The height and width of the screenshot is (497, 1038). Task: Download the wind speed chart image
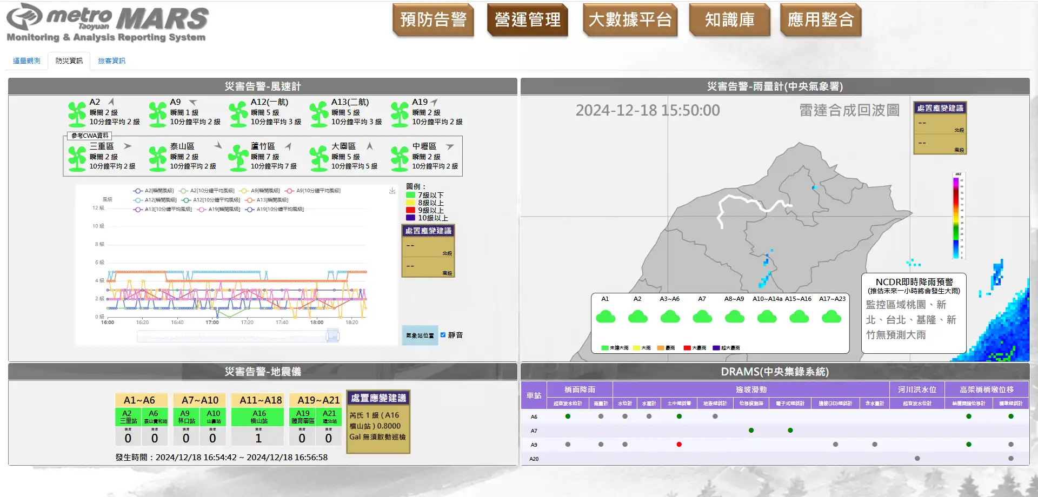[x=392, y=191]
